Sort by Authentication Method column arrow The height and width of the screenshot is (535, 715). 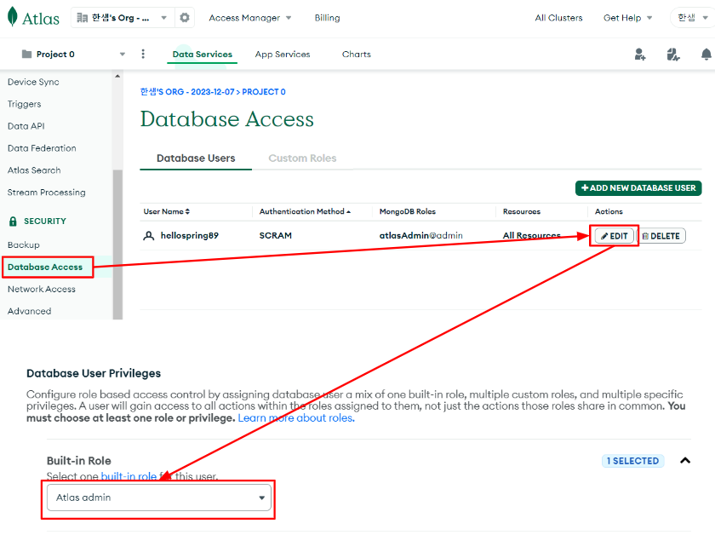tap(348, 212)
